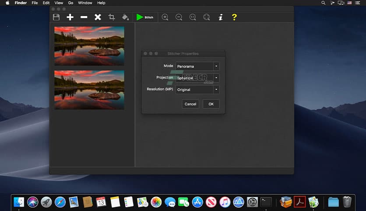Image resolution: width=366 pixels, height=211 pixels.
Task: Open the Edit menu
Action: click(46, 3)
